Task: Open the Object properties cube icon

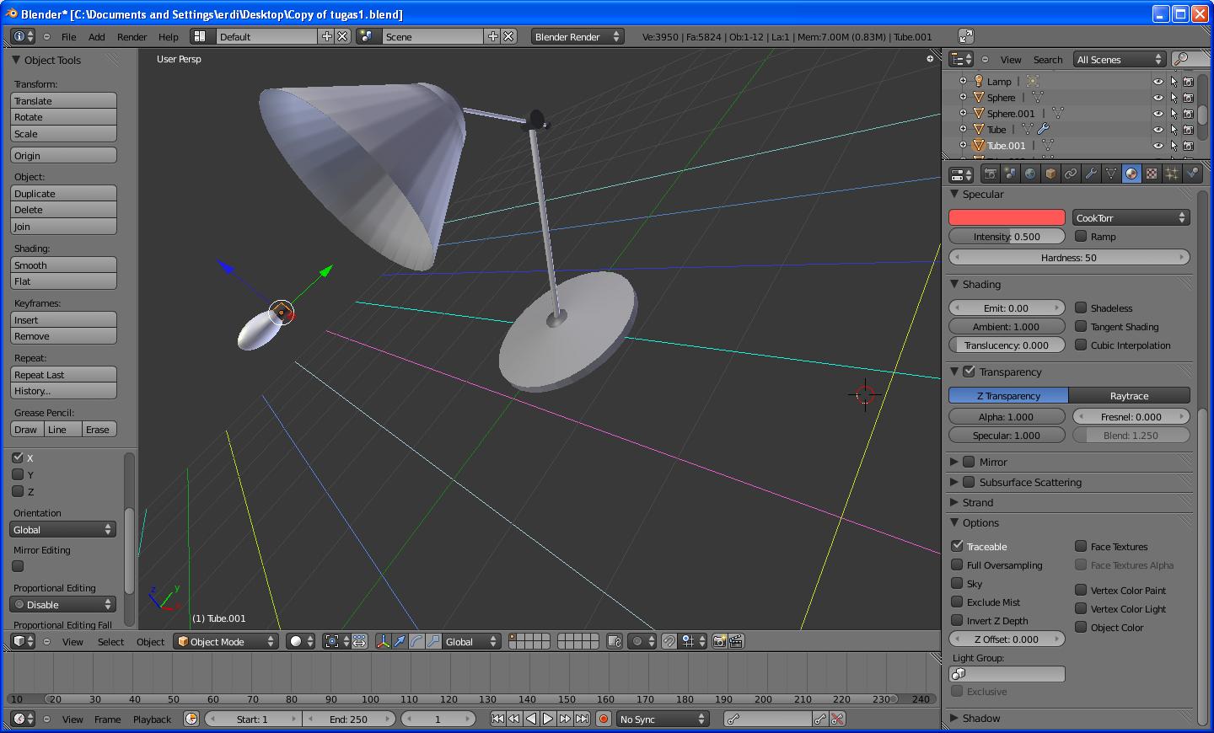Action: coord(1050,174)
